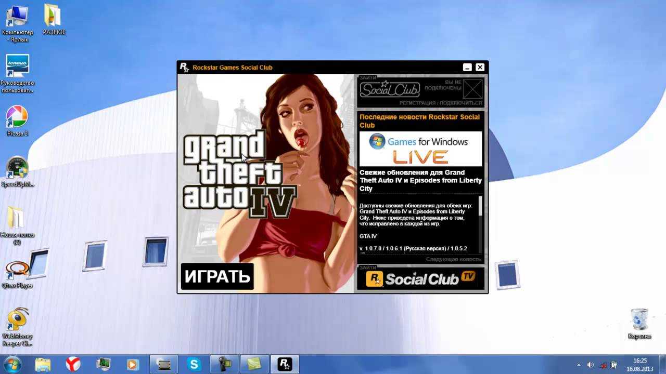Switch to the film-strip app on the taskbar
The width and height of the screenshot is (666, 374).
click(x=164, y=364)
